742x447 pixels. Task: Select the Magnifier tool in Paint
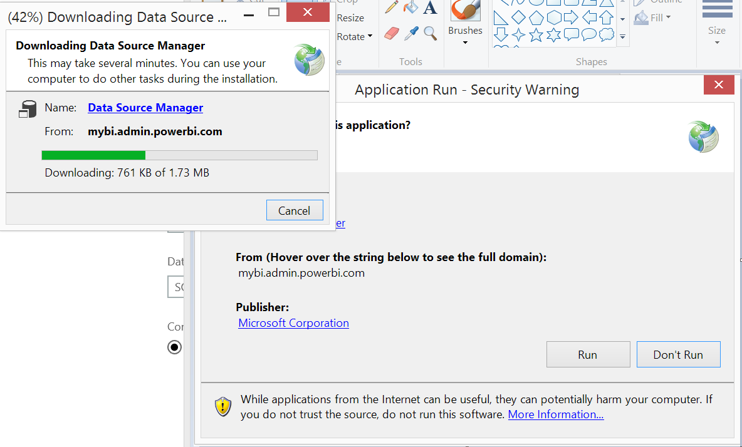click(x=430, y=33)
